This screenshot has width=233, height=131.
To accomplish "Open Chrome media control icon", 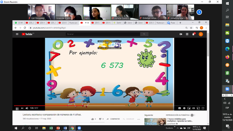I will pos(197,28).
